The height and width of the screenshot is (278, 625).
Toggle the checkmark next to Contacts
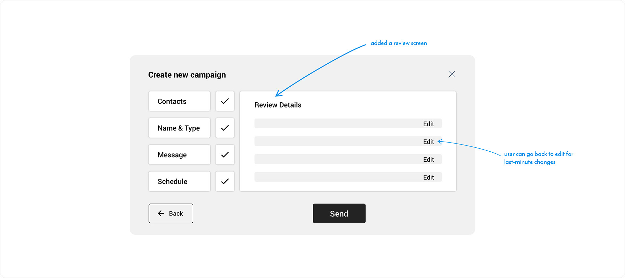225,101
